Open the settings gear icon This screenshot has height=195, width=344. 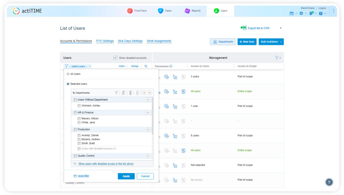pyautogui.click(x=301, y=13)
